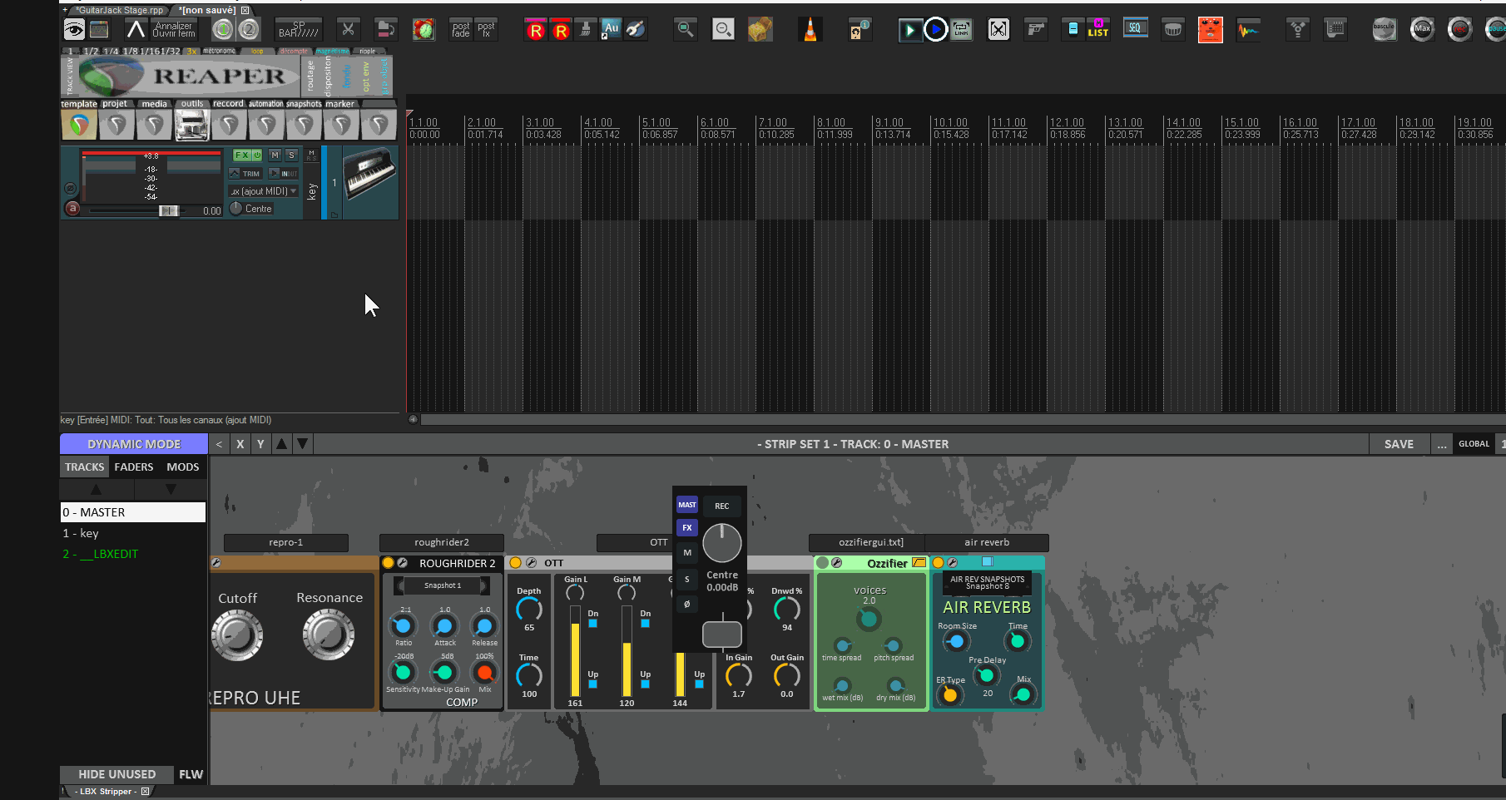Switch to the FADERS tab
Viewport: 1506px width, 800px height.
coord(134,467)
